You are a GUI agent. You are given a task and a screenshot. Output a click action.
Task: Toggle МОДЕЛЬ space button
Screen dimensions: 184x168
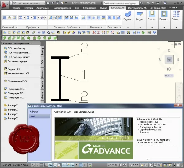coord(113,165)
